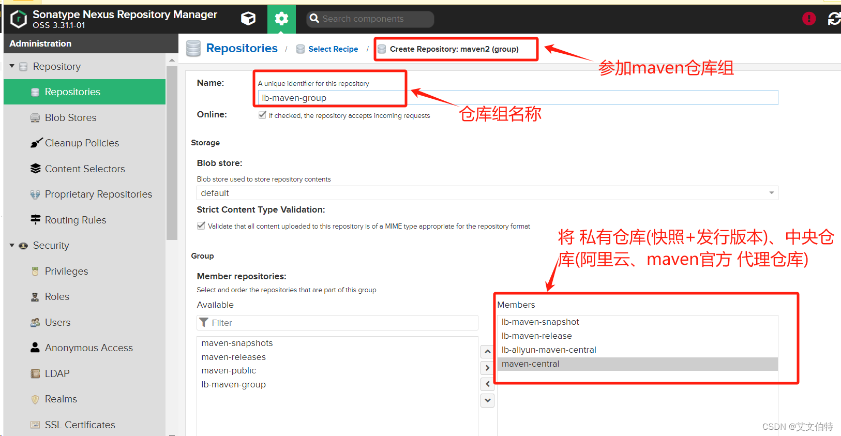
Task: Open Content Selectors page
Action: (x=84, y=169)
